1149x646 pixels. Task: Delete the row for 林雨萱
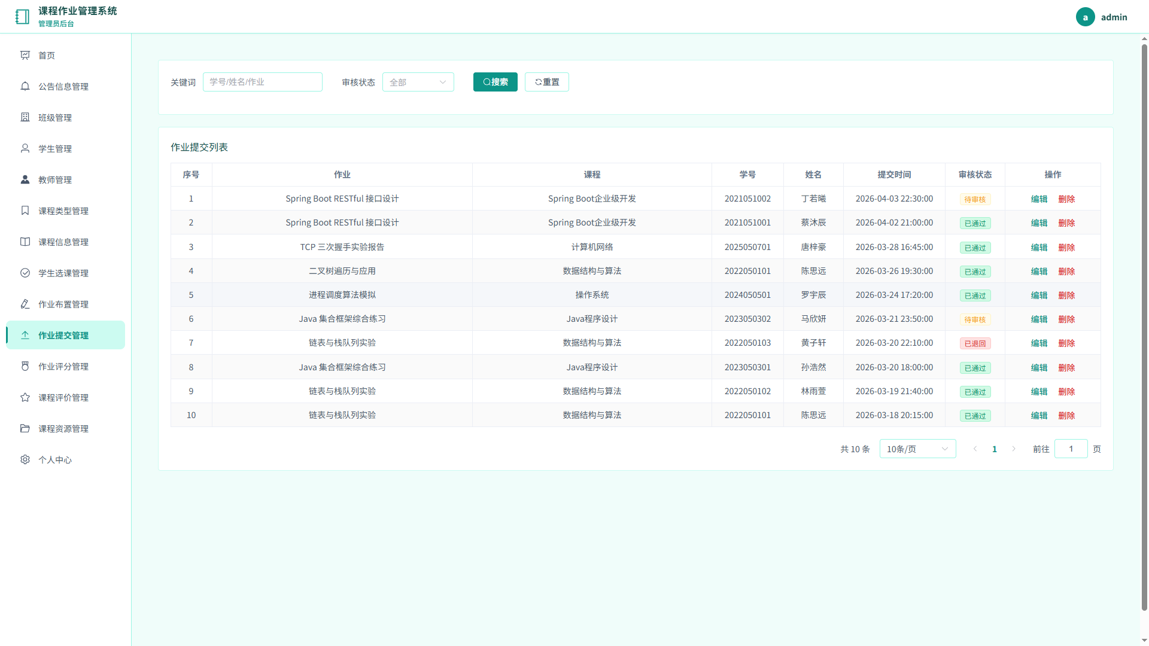point(1066,392)
